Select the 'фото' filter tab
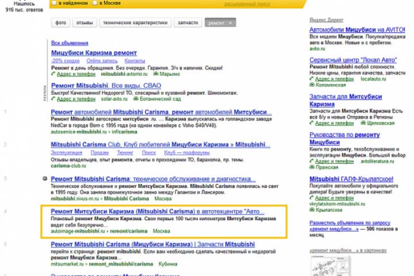Viewport: 414px width, 276px height. (60, 23)
